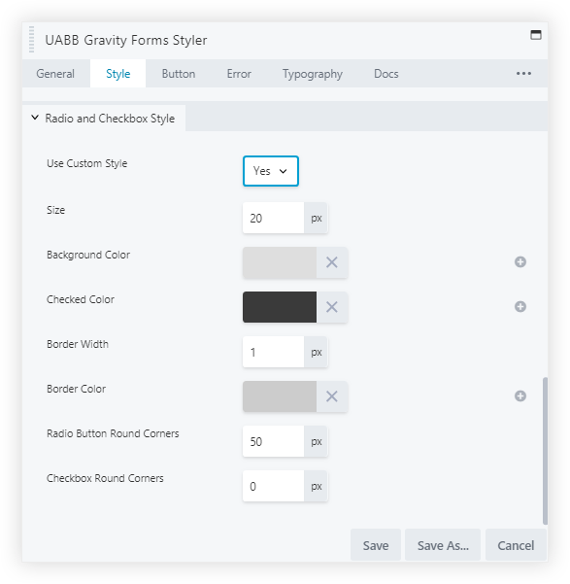Screen dimensions: 570x584
Task: Clear the Background Color value
Action: point(332,262)
